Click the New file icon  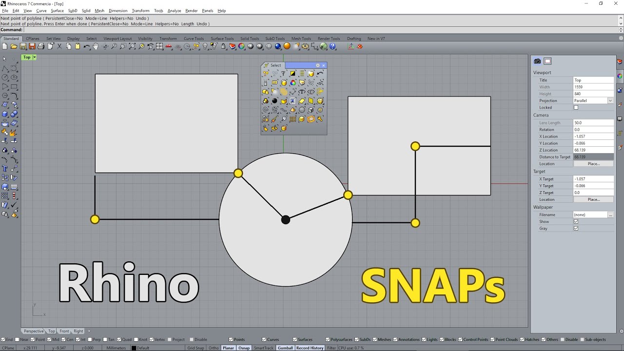pos(5,46)
